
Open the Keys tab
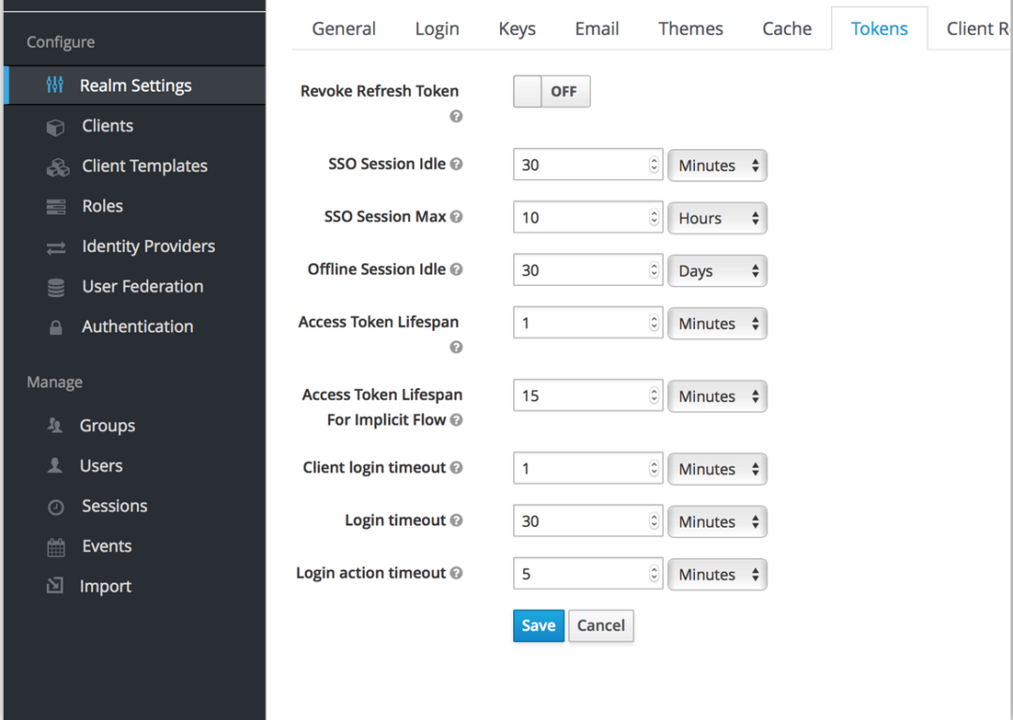[x=517, y=29]
